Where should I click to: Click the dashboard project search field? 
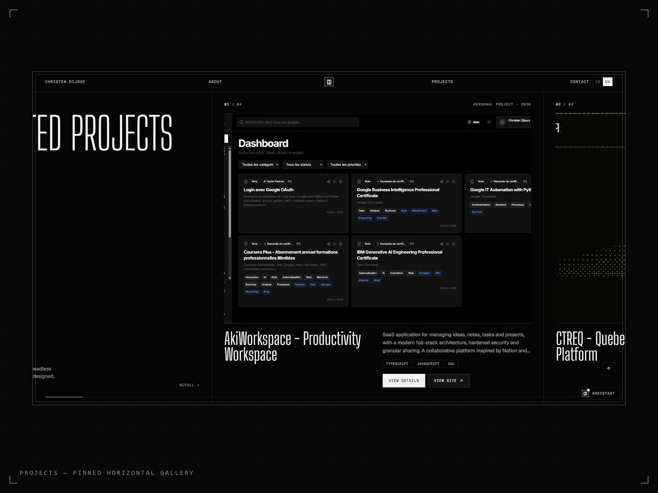[298, 122]
